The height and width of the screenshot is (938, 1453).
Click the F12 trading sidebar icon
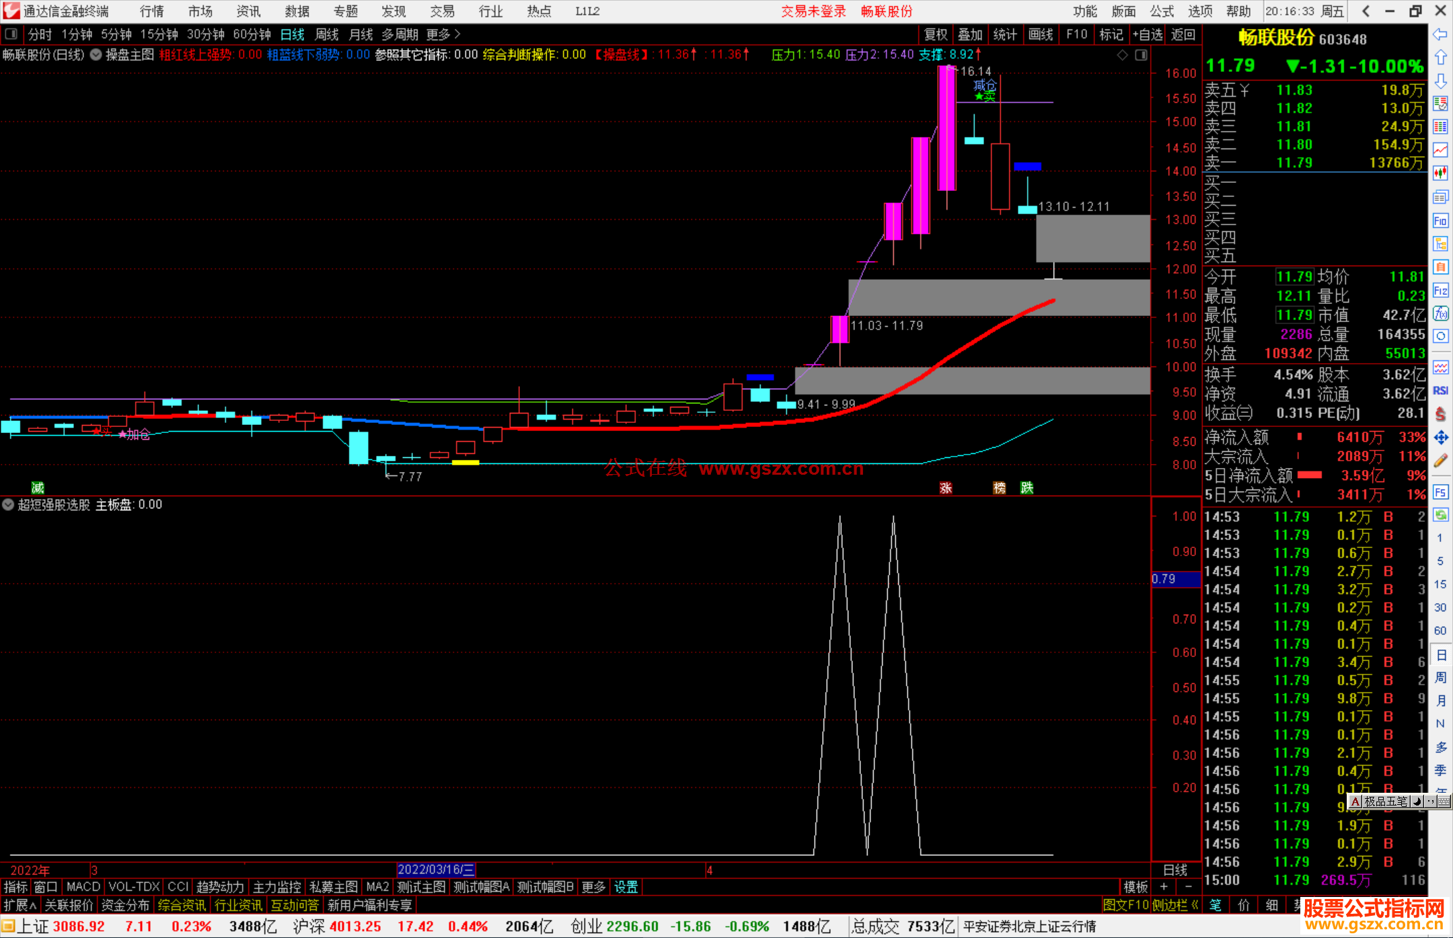click(x=1440, y=290)
